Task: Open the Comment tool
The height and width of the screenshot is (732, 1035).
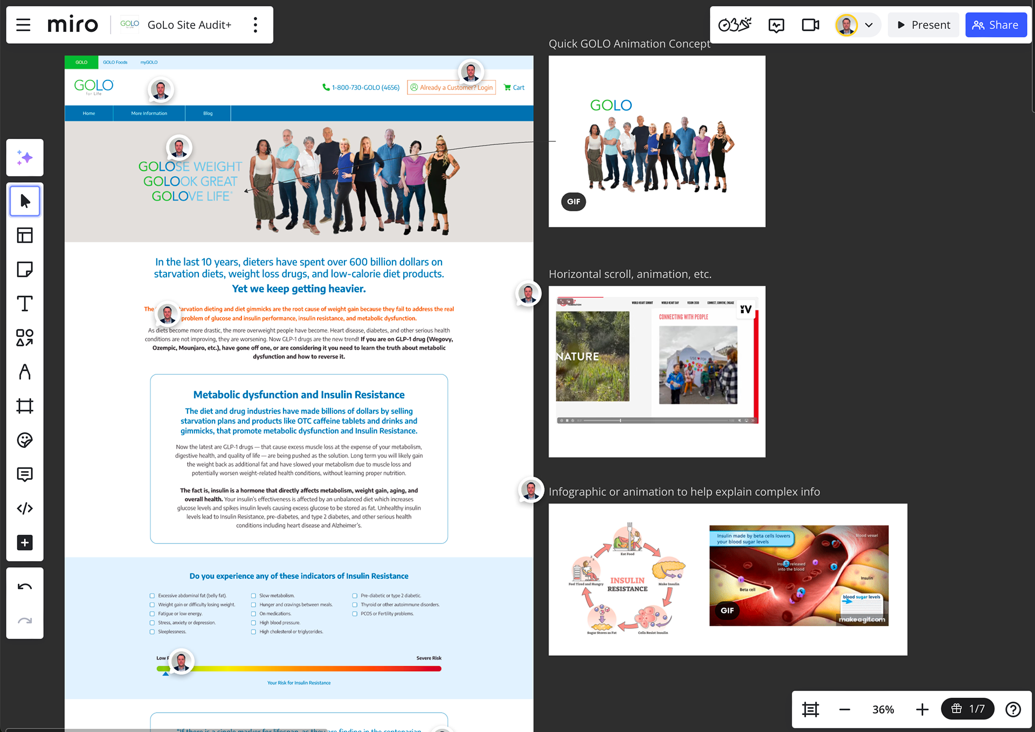Action: click(x=25, y=474)
